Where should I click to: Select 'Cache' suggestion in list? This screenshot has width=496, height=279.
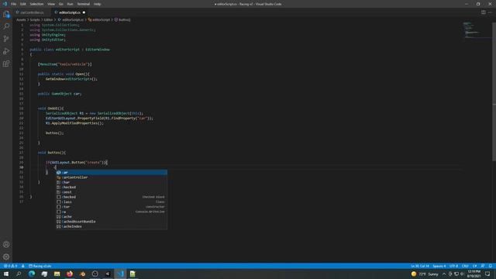112,217
